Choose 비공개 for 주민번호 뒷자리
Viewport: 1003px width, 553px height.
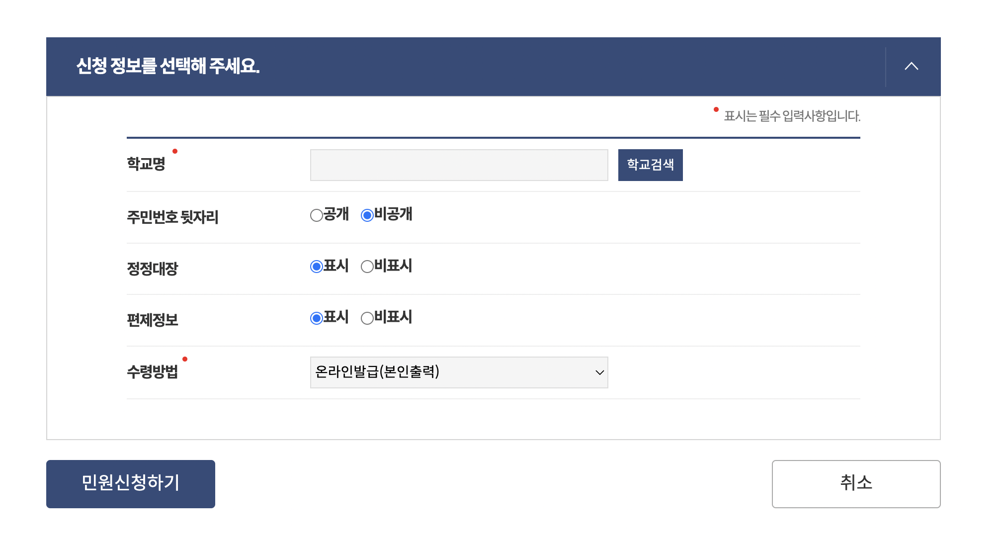click(x=367, y=215)
